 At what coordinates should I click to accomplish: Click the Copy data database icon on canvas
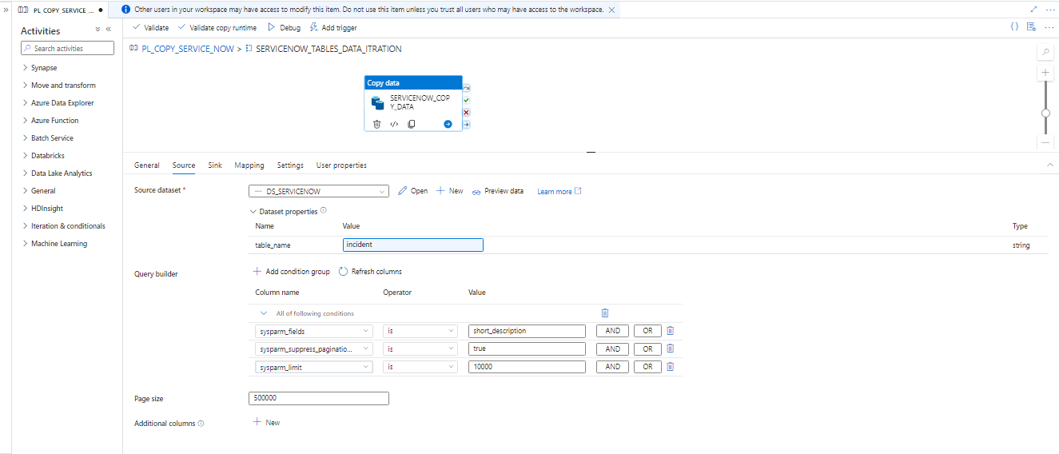click(x=378, y=103)
